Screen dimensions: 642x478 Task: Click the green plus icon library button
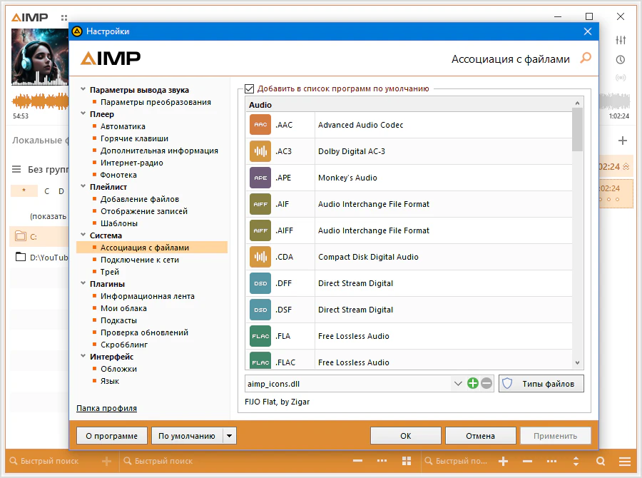pyautogui.click(x=472, y=384)
